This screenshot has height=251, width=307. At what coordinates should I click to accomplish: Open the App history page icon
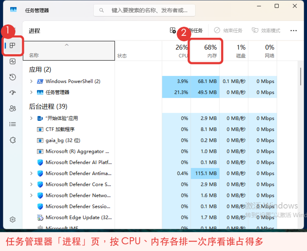13,77
